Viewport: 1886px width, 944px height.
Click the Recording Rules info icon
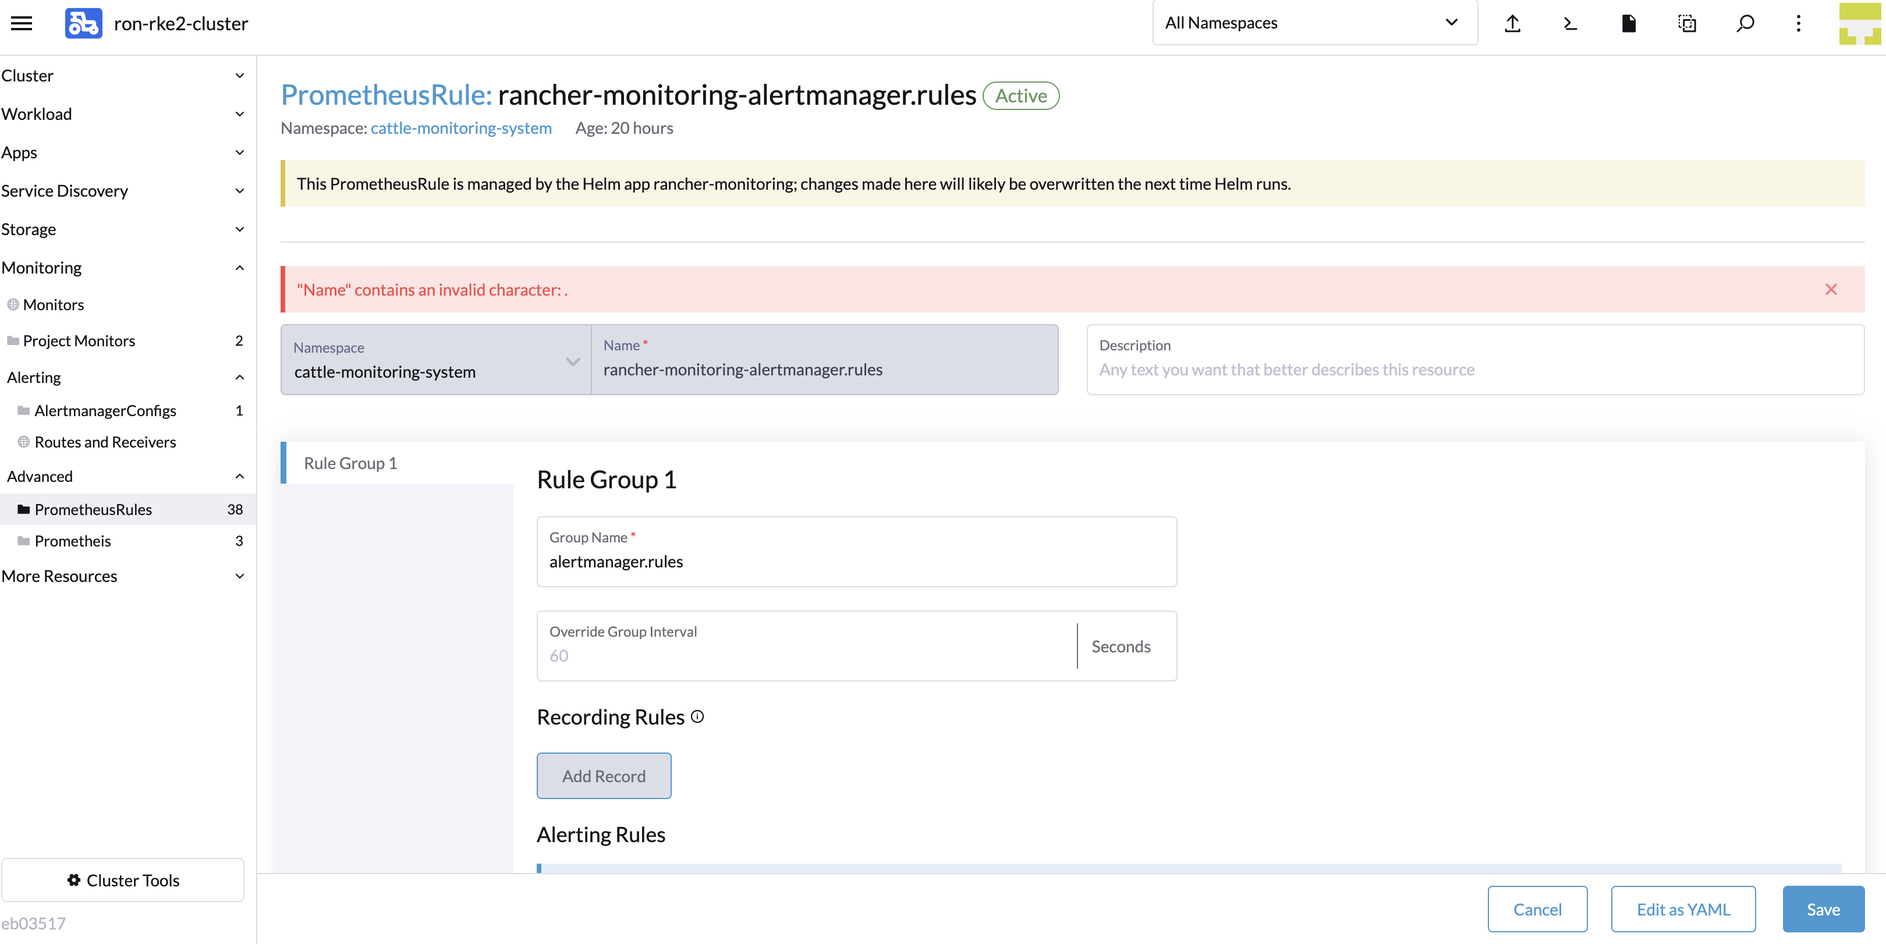(x=697, y=717)
